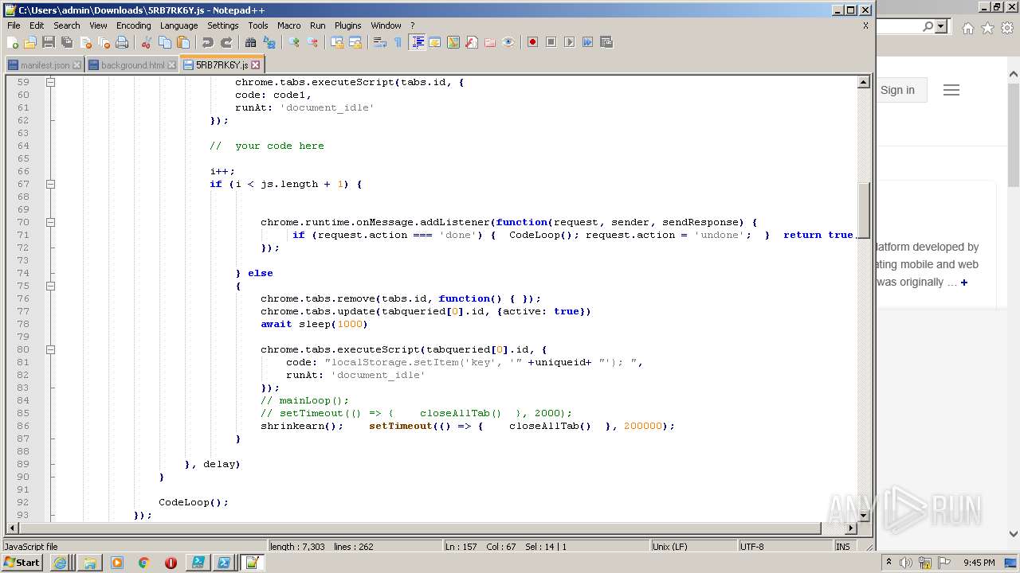The image size is (1020, 573).
Task: Open Google Chrome from taskbar
Action: coord(143,563)
